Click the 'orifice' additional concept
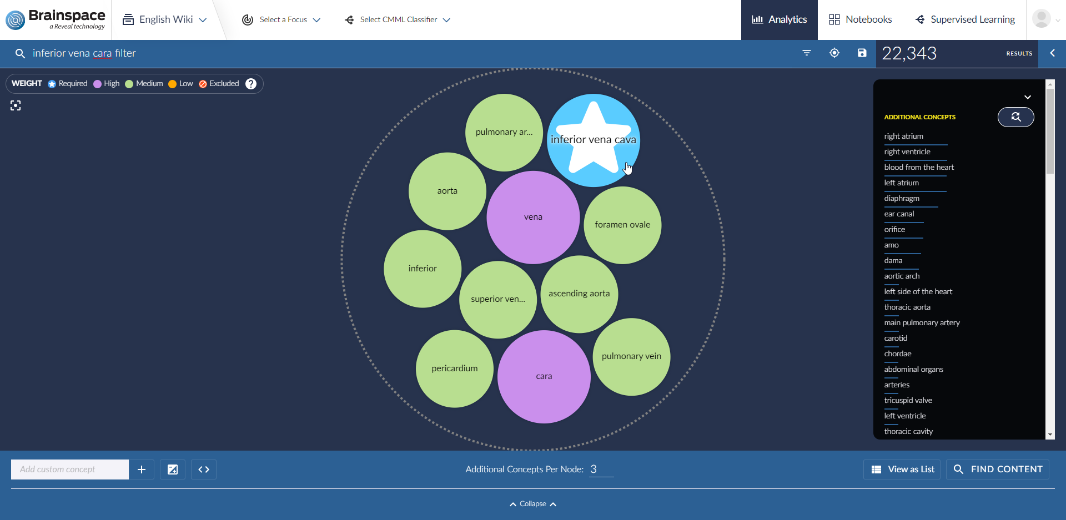 click(x=894, y=230)
